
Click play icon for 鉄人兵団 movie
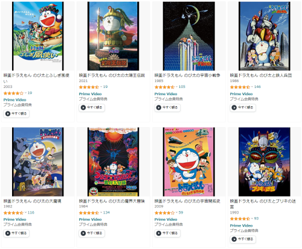[x=234, y=107]
